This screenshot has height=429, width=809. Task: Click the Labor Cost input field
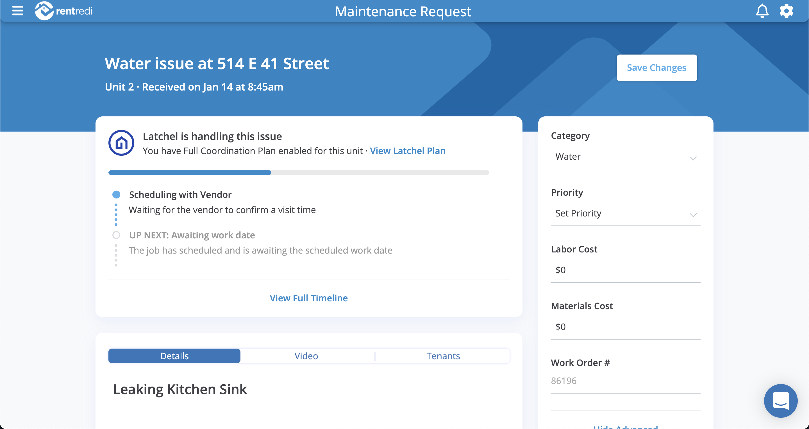[x=626, y=270]
